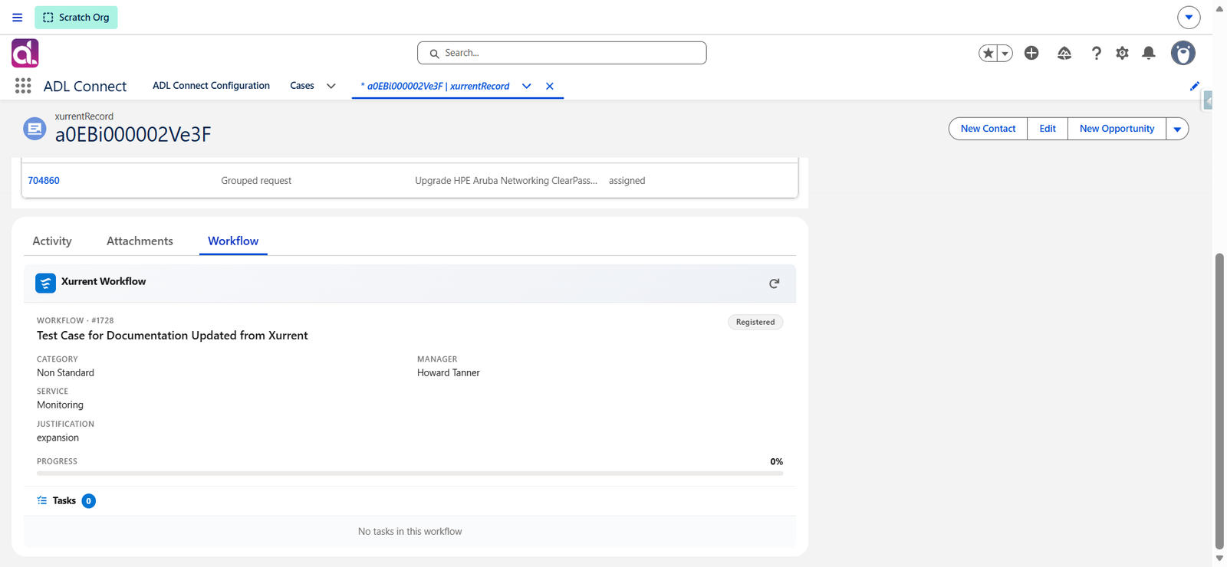Image resolution: width=1227 pixels, height=567 pixels.
Task: Click the Favorites star icon
Action: point(988,53)
